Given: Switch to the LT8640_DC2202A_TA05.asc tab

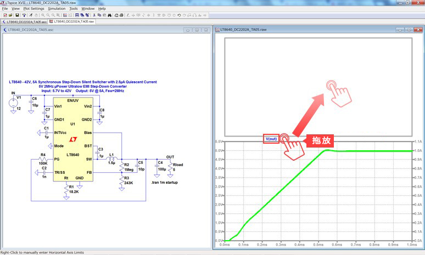Looking at the screenshot, I should click(24, 21).
